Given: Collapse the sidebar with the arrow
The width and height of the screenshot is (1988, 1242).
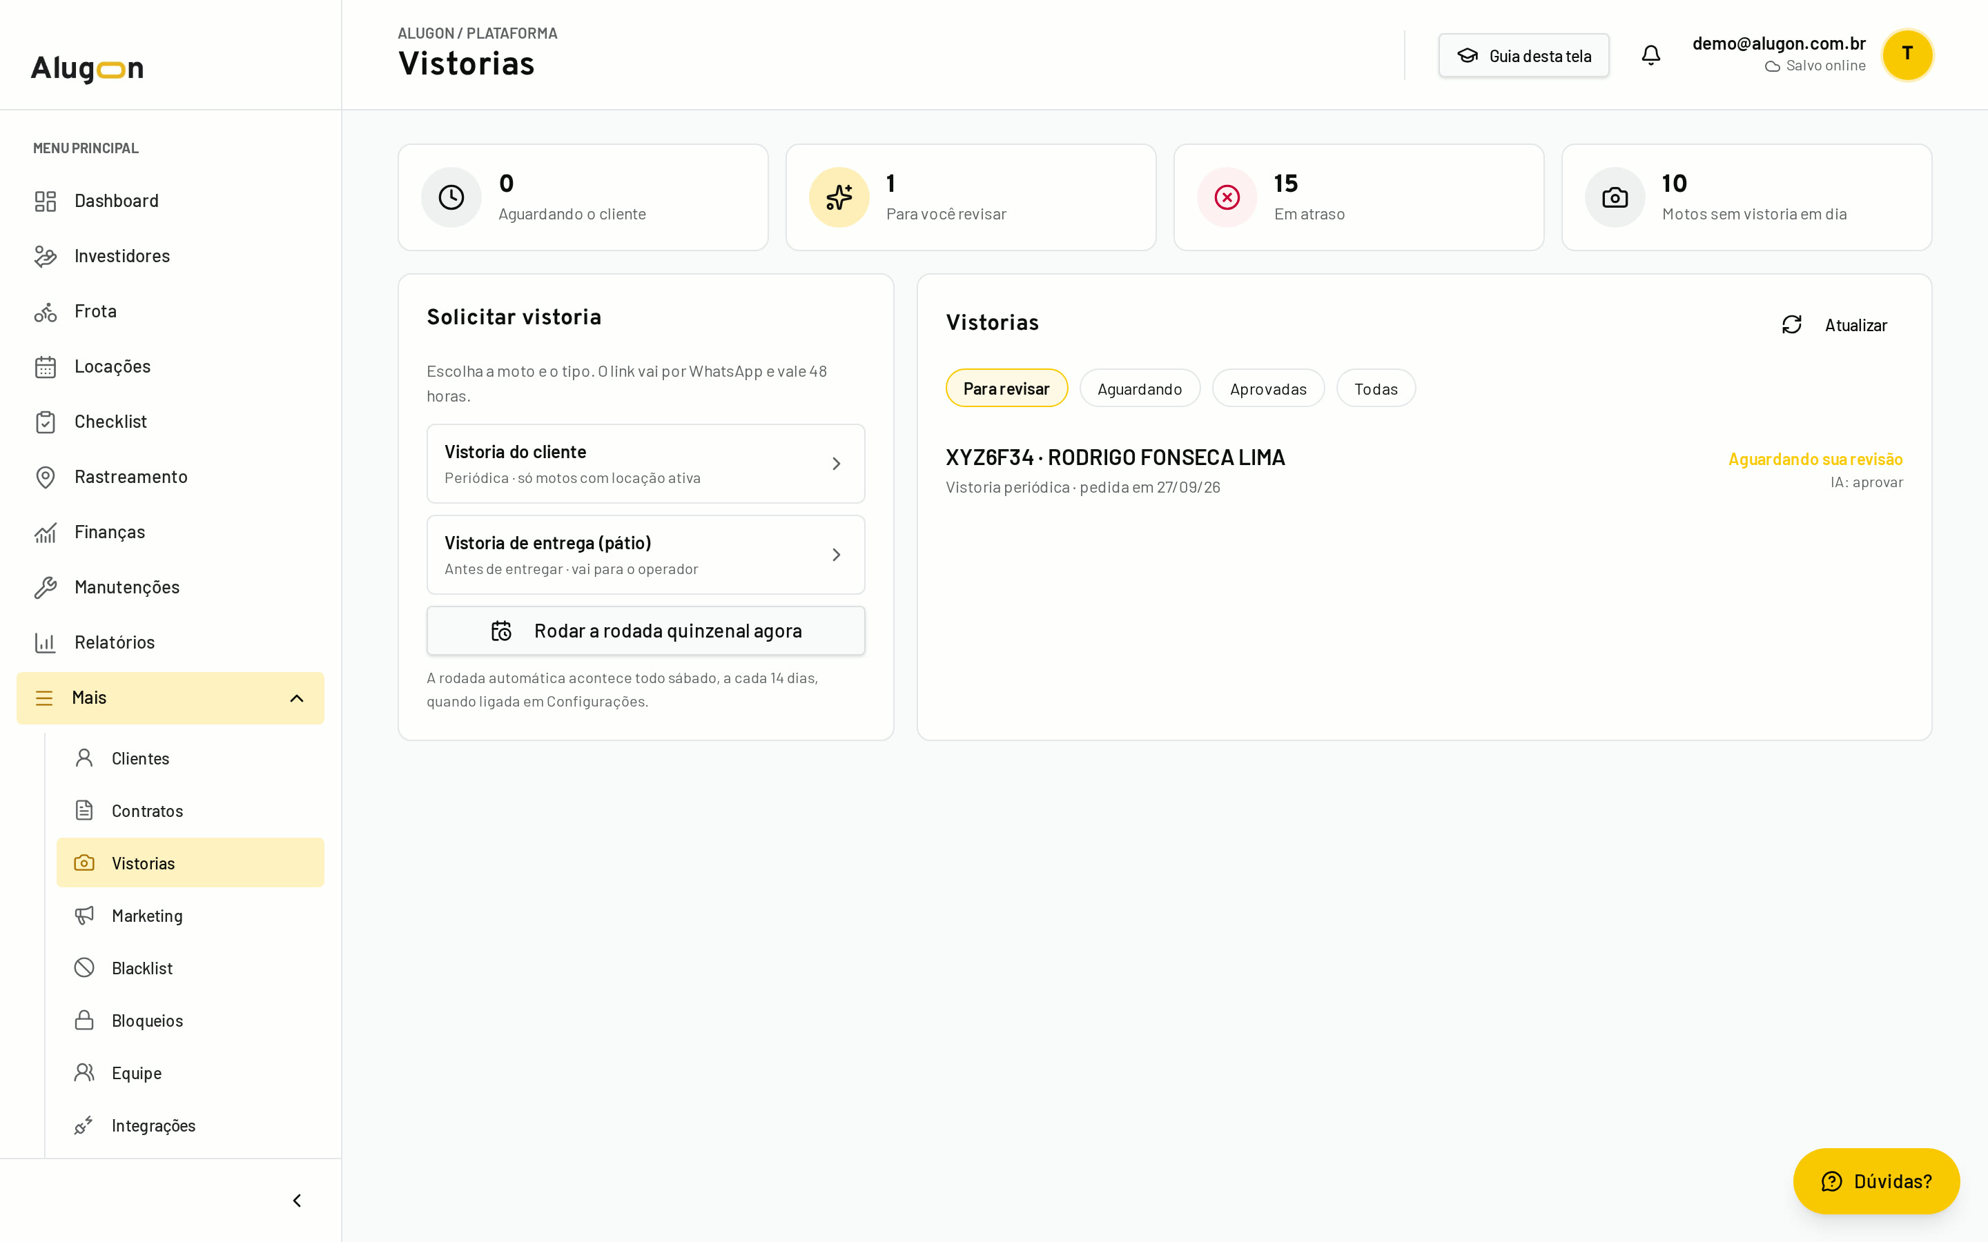Looking at the screenshot, I should coord(298,1201).
